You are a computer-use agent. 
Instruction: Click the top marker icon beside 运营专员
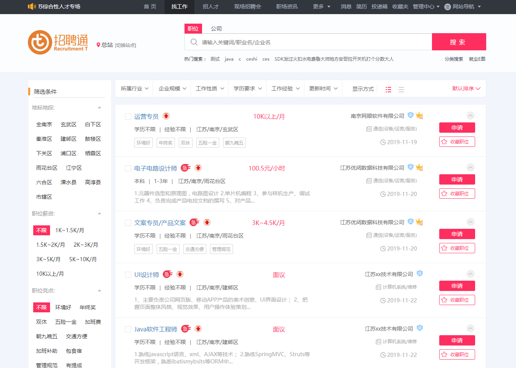point(166,116)
